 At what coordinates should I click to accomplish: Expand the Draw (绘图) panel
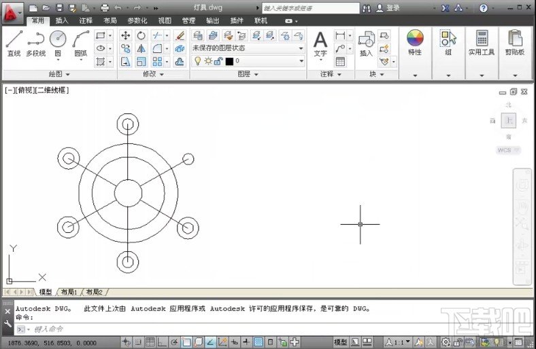[59, 74]
